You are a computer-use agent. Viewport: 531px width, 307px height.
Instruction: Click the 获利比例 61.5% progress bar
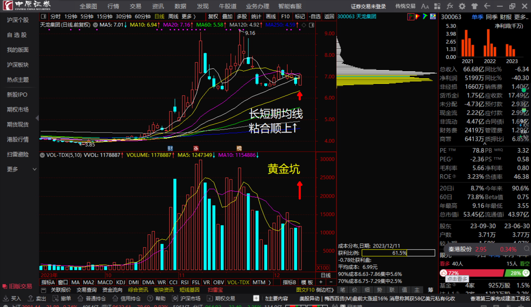pyautogui.click(x=398, y=253)
